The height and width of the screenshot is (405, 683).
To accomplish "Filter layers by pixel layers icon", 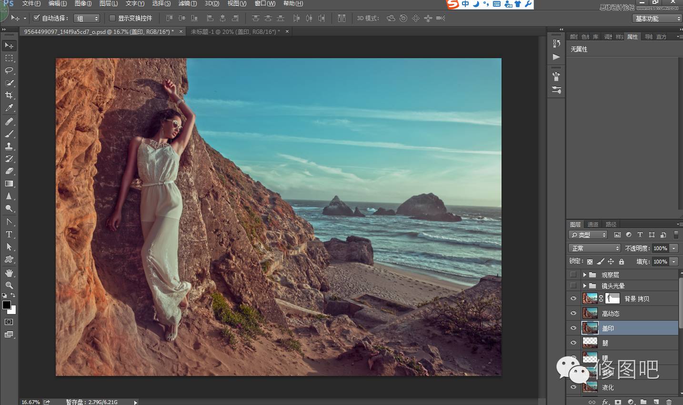I will click(617, 235).
